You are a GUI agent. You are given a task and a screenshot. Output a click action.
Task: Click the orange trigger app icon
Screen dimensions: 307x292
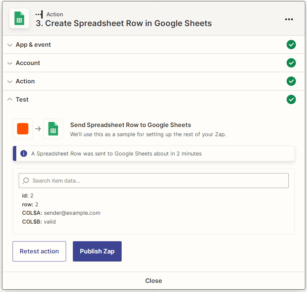pos(22,129)
